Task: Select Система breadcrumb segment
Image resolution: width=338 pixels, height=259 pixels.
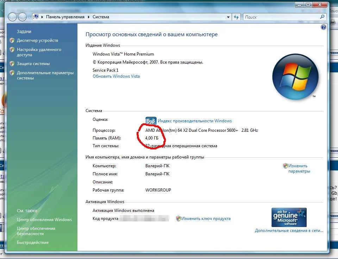Action: (101, 17)
